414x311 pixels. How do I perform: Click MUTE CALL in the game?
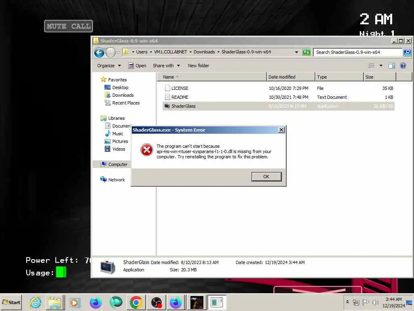coord(68,26)
